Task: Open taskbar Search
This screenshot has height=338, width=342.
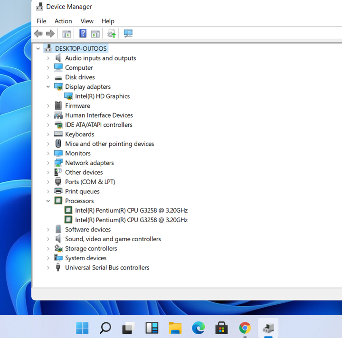Action: [x=105, y=328]
